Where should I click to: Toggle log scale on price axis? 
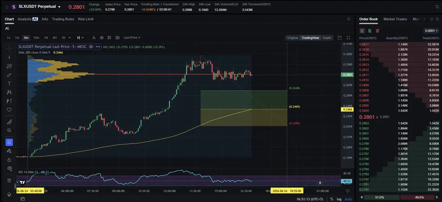[338, 199]
